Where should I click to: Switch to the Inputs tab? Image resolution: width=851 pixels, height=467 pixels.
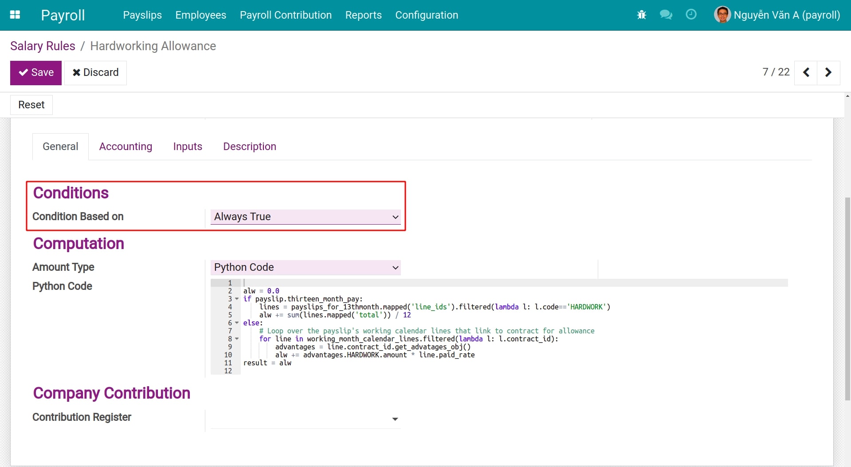188,146
